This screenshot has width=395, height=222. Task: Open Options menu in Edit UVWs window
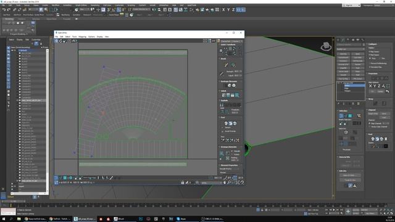[x=91, y=37]
